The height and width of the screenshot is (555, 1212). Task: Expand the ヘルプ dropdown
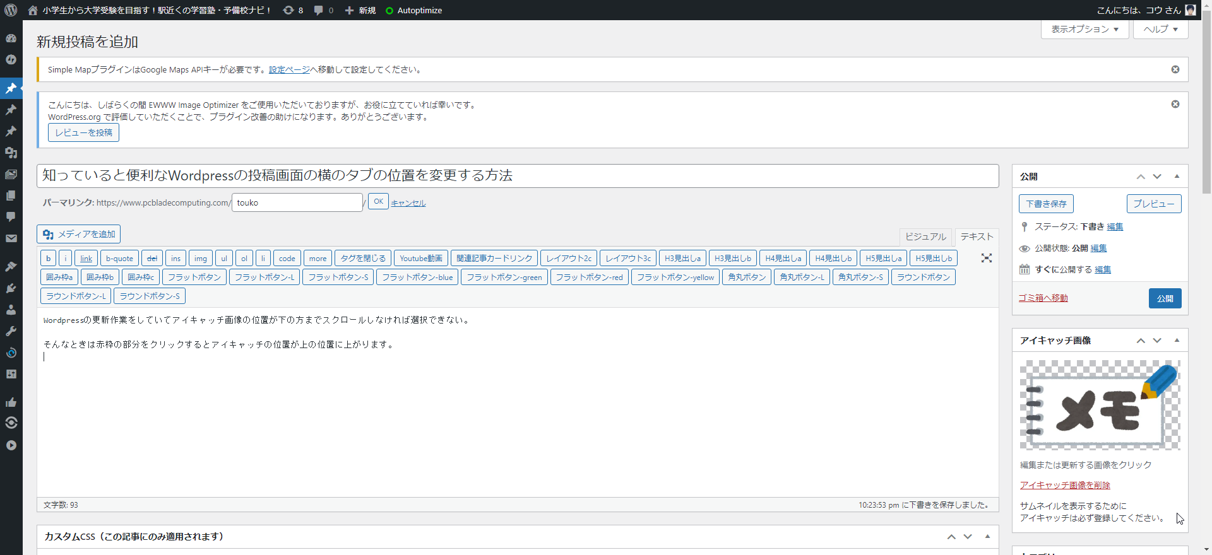click(1160, 29)
